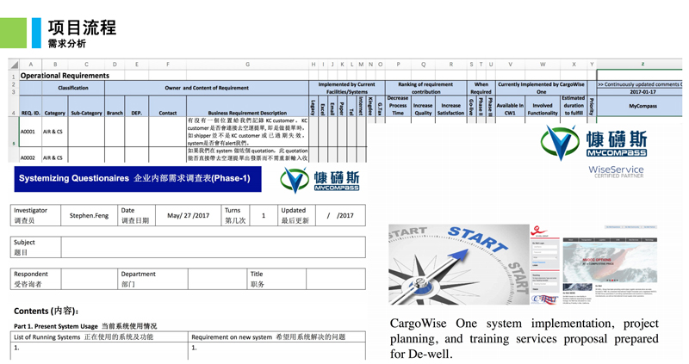Click the 'Contact' column header cell
Screen dimensions: 689x364
click(167, 106)
